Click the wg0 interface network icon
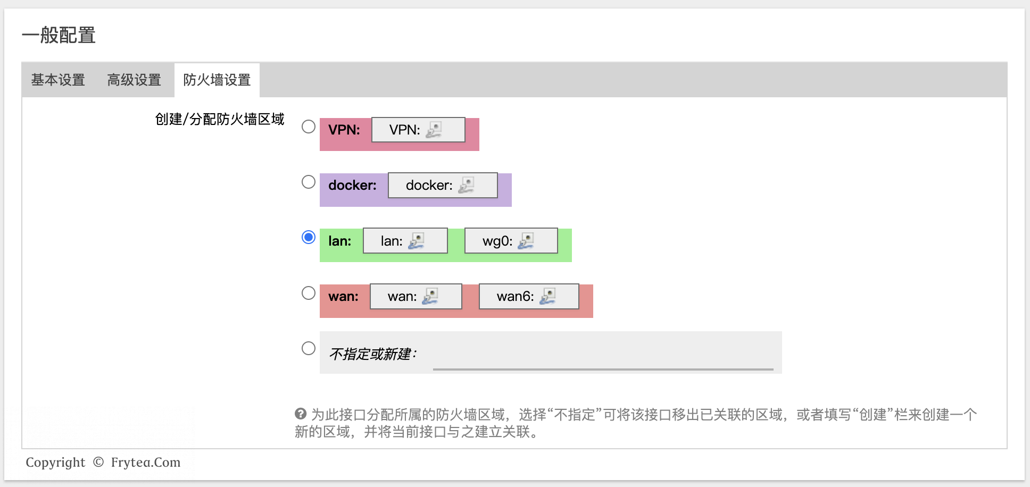The image size is (1030, 487). (526, 241)
